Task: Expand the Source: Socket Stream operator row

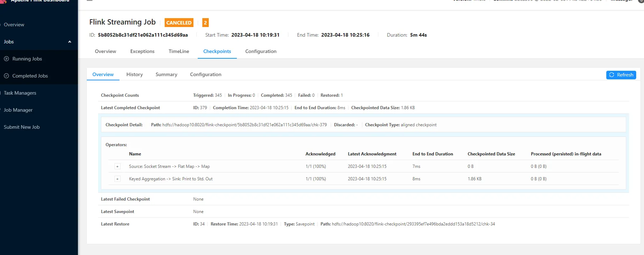Action: 117,166
